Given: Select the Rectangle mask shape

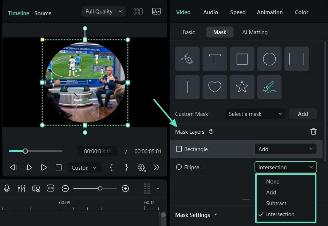Looking at the screenshot, I should 242,59.
